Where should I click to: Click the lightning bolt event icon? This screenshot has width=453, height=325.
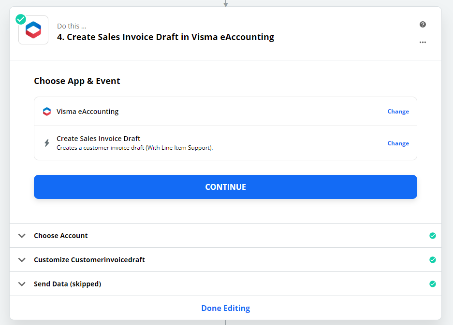(x=47, y=143)
